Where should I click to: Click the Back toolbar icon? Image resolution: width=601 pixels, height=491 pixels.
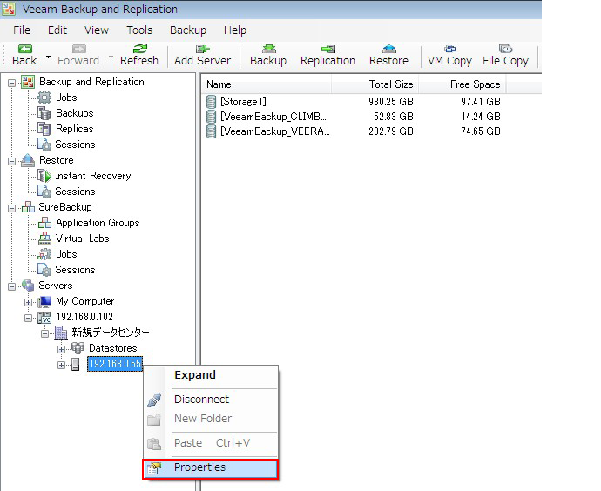pyautogui.click(x=25, y=49)
